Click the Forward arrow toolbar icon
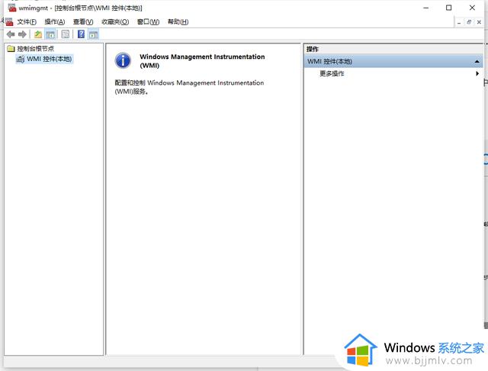The width and height of the screenshot is (488, 371). coord(22,34)
